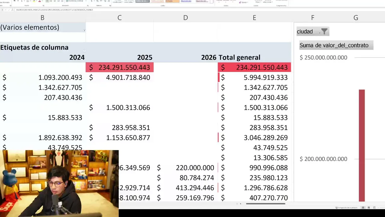Select cell showing 407.270.770

[x=254, y=198]
